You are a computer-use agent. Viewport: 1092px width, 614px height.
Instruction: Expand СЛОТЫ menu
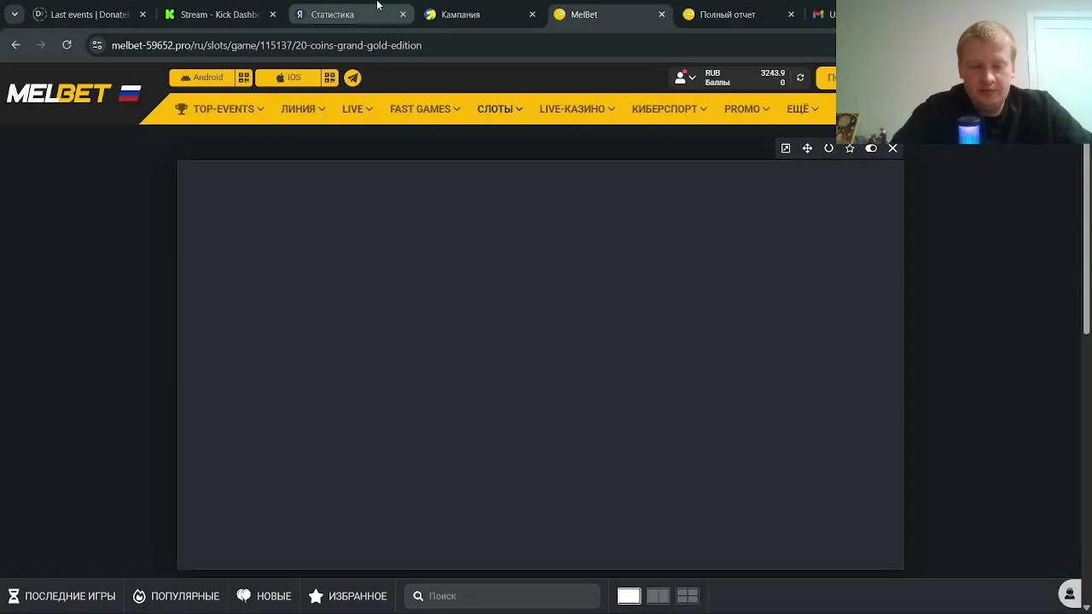pyautogui.click(x=500, y=109)
